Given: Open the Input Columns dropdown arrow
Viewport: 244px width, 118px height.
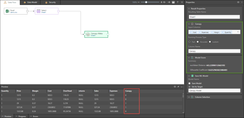Looking at the screenshot, I should click(x=238, y=32).
